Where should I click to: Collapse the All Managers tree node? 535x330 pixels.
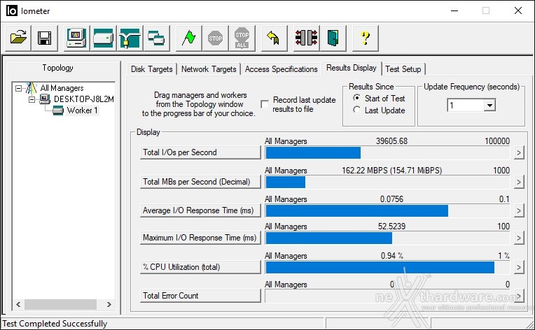(18, 88)
